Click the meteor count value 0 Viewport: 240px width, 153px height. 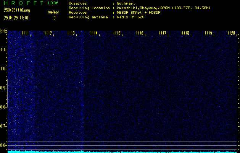[55, 18]
